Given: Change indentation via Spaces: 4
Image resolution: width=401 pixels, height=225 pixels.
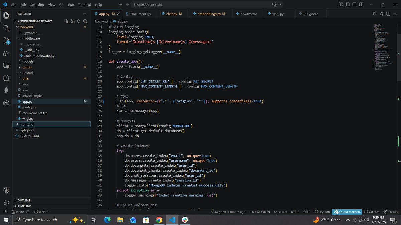Looking at the screenshot, I should 280,212.
